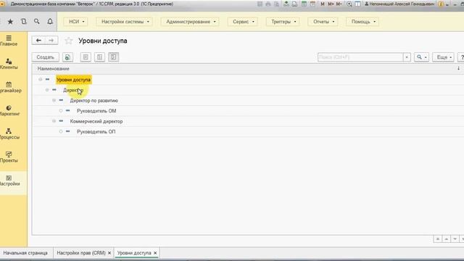
Task: Click the Создать button
Action: pyautogui.click(x=45, y=57)
